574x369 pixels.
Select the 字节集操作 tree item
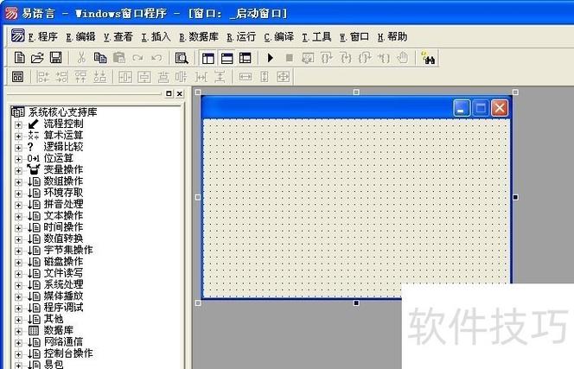click(68, 250)
